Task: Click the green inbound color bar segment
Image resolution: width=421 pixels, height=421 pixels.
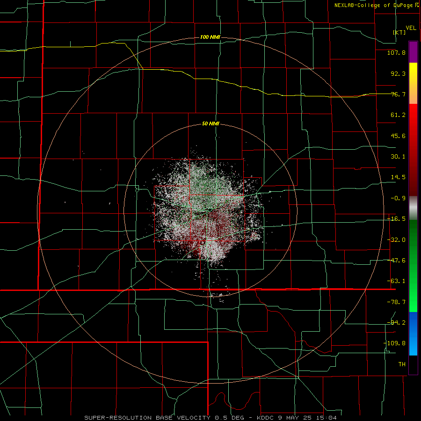Action: tap(413, 266)
